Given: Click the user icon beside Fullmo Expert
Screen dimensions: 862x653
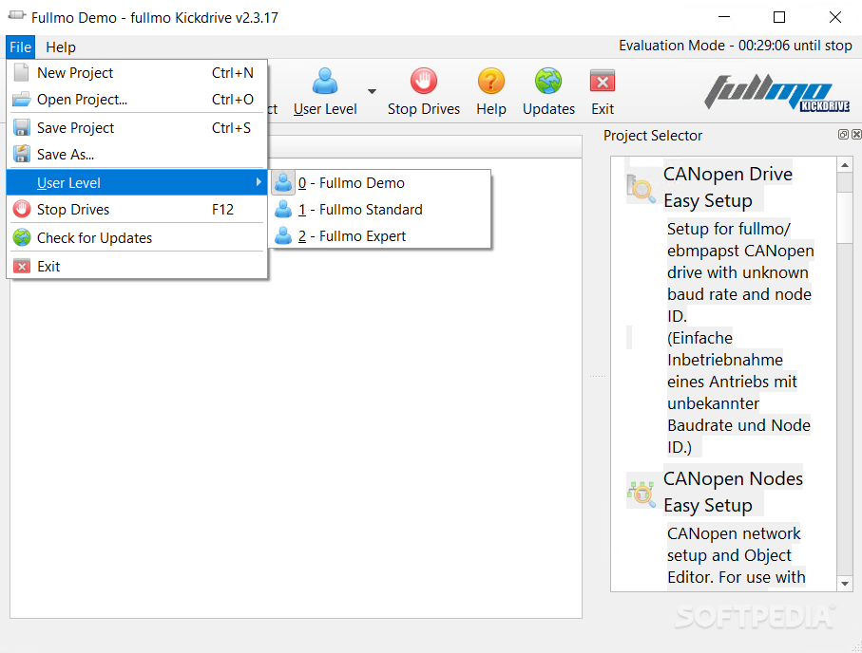Looking at the screenshot, I should 283,235.
